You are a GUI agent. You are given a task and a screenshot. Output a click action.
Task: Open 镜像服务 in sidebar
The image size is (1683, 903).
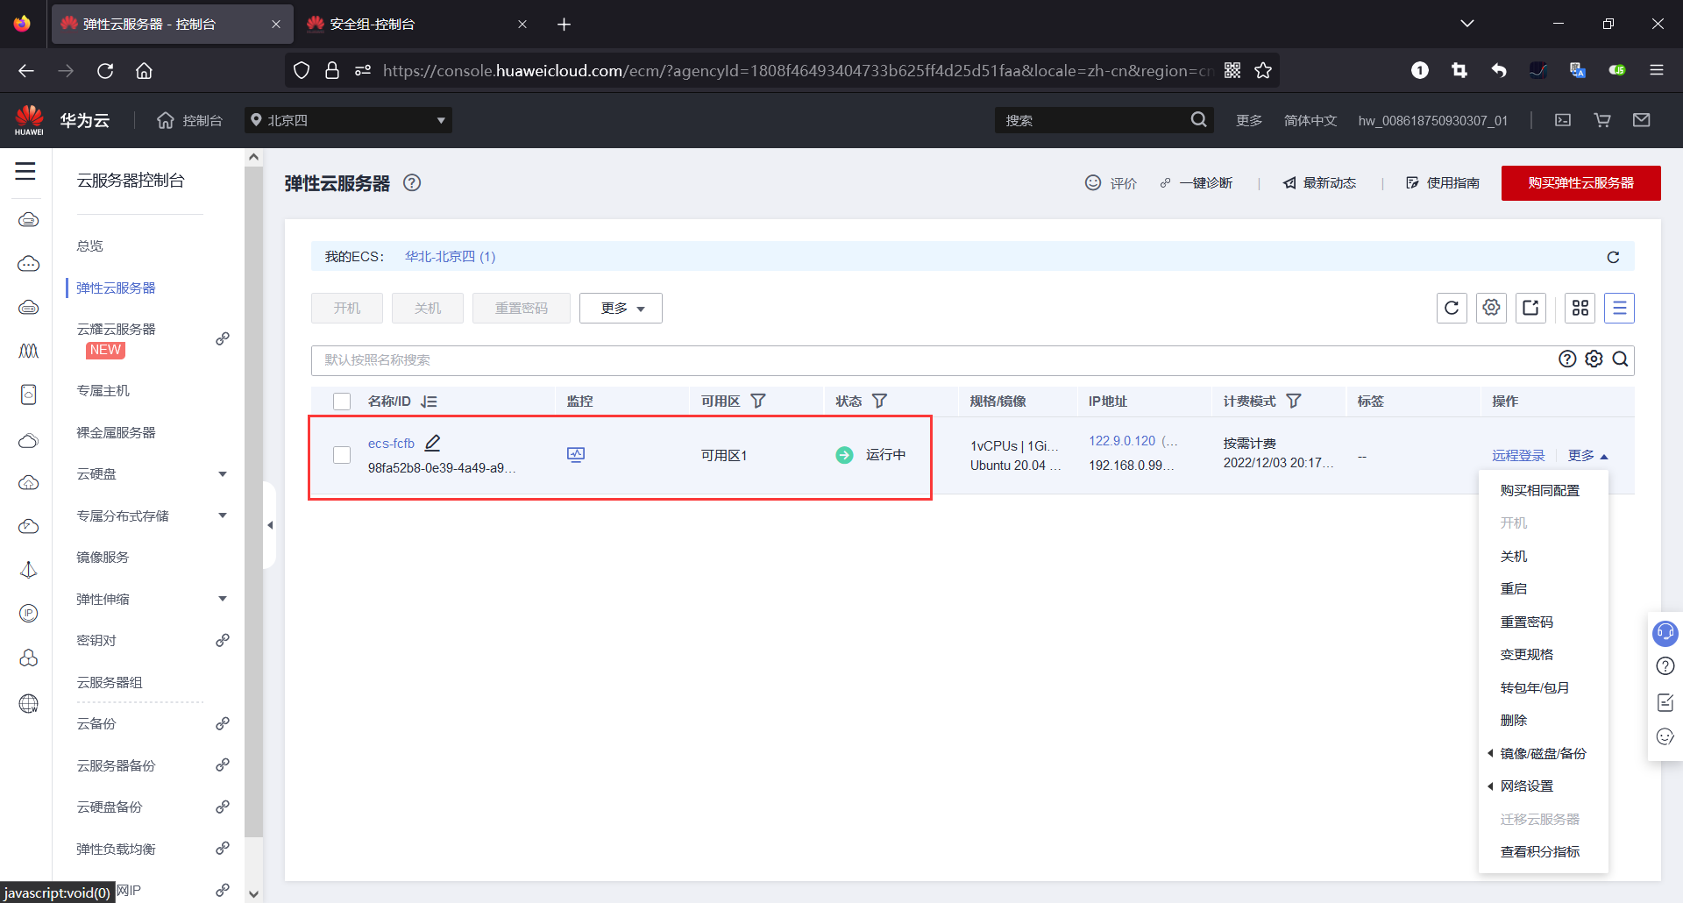click(103, 558)
